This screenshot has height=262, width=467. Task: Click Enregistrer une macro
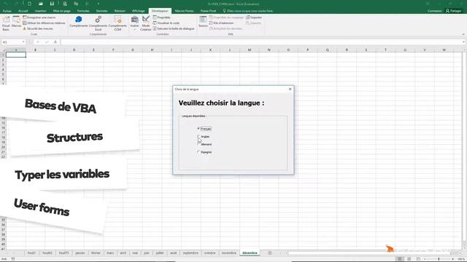coord(39,17)
